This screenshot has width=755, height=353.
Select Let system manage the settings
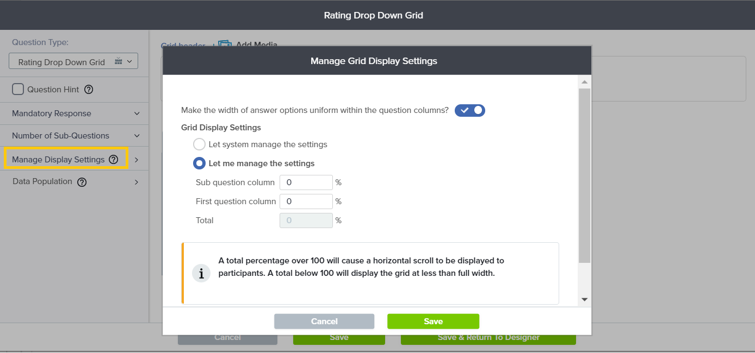tap(200, 144)
